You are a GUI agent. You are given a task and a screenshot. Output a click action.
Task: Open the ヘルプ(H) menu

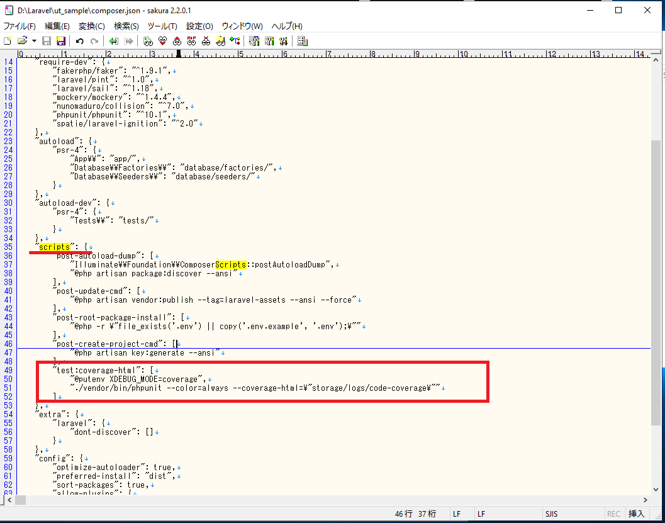(x=287, y=26)
